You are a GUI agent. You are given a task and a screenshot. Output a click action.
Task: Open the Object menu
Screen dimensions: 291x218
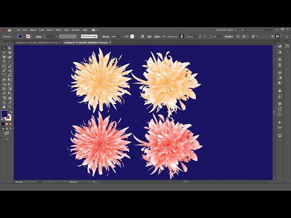coord(33,30)
